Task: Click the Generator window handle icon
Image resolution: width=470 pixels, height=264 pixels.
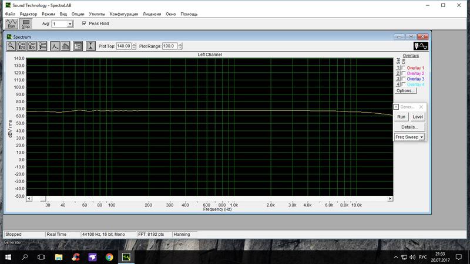Action: point(396,107)
